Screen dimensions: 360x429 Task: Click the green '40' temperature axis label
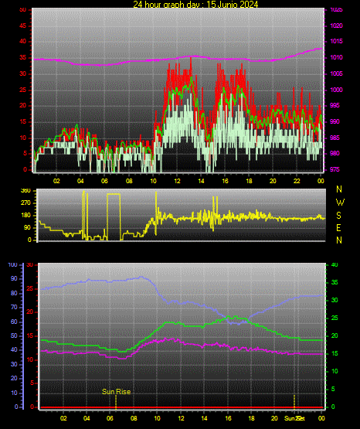click(335, 265)
